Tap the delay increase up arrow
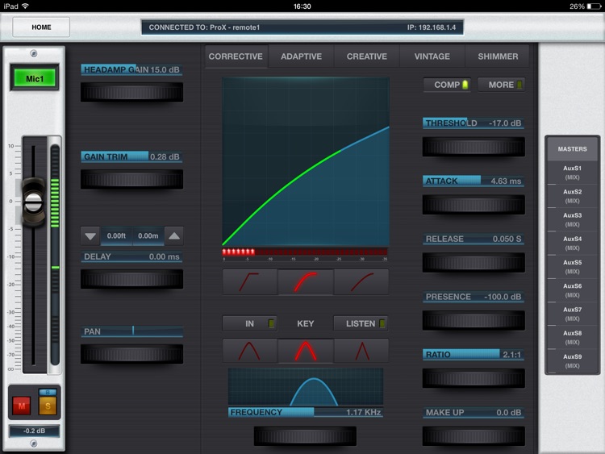Image resolution: width=605 pixels, height=454 pixels. tap(174, 236)
